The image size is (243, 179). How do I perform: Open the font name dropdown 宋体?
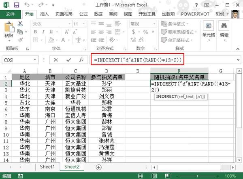click(x=69, y=24)
